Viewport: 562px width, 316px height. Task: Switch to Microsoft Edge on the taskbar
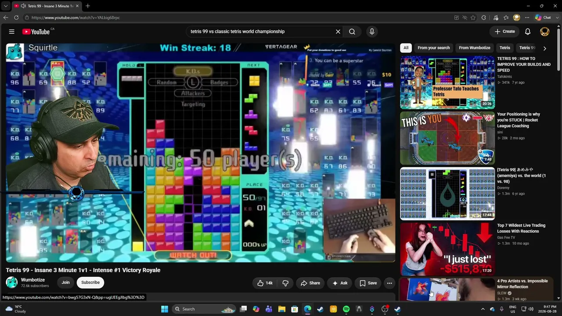pyautogui.click(x=307, y=309)
